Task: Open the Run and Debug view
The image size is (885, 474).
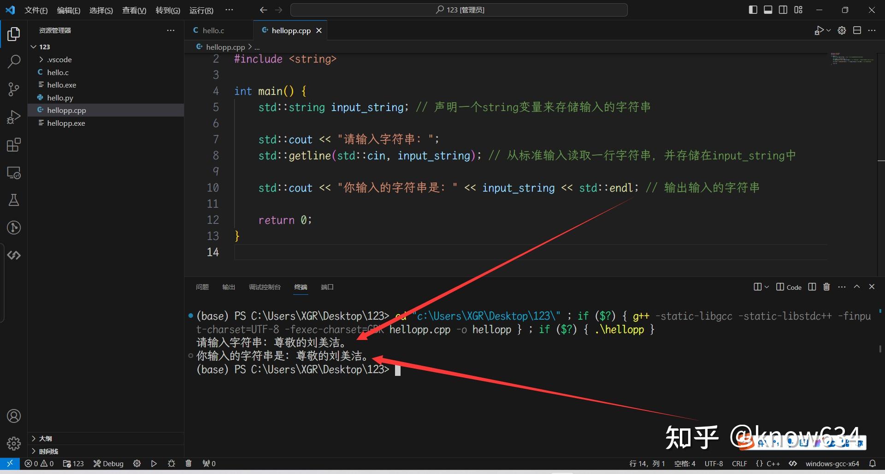Action: point(13,117)
